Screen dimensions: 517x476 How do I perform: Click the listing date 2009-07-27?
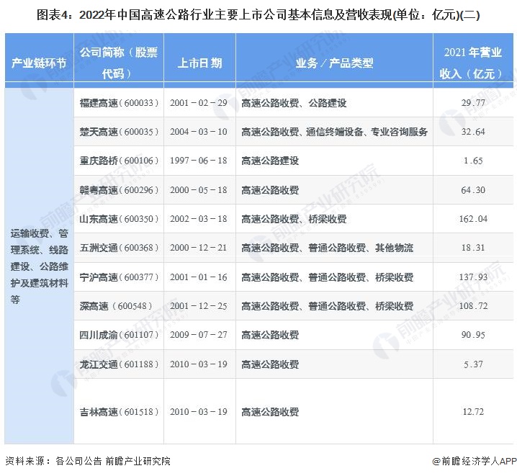[x=199, y=336]
